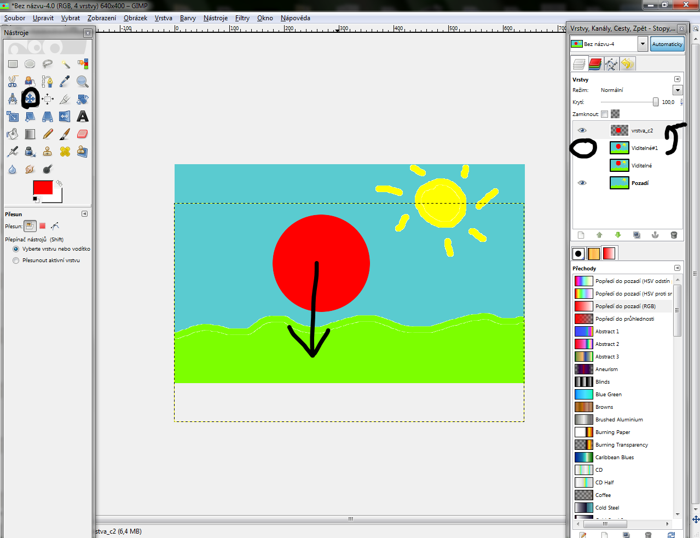Hide the vrstva_c2 layer via eye icon
Image resolution: width=700 pixels, height=538 pixels.
tap(582, 130)
